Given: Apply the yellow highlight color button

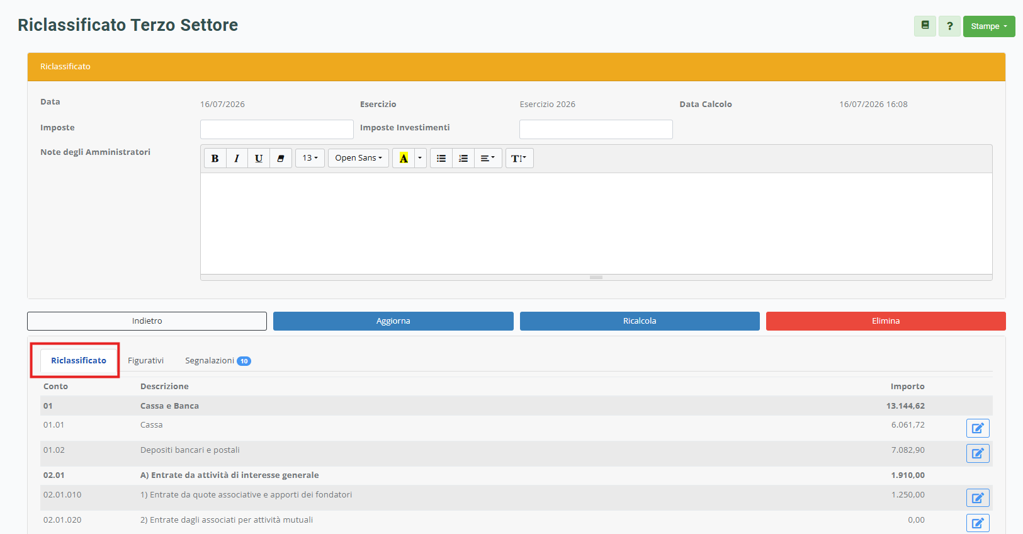Looking at the screenshot, I should coord(404,158).
